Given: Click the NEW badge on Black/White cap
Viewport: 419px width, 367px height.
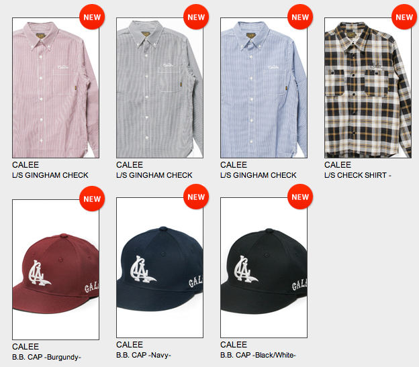Looking at the screenshot, I should pos(300,197).
